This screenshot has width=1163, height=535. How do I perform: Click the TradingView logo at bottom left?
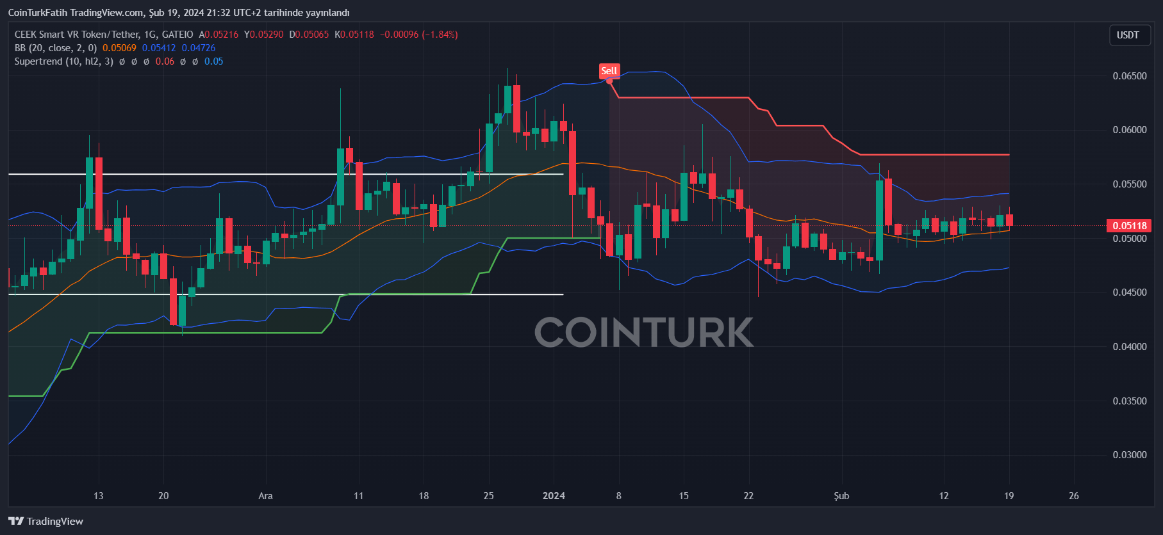click(46, 521)
